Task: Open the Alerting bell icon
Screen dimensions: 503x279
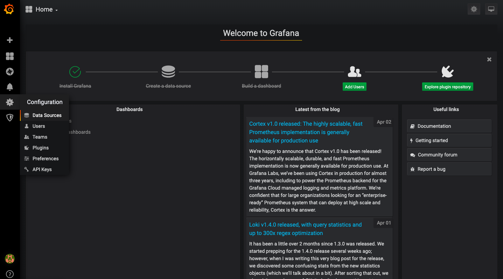Action: coord(10,87)
